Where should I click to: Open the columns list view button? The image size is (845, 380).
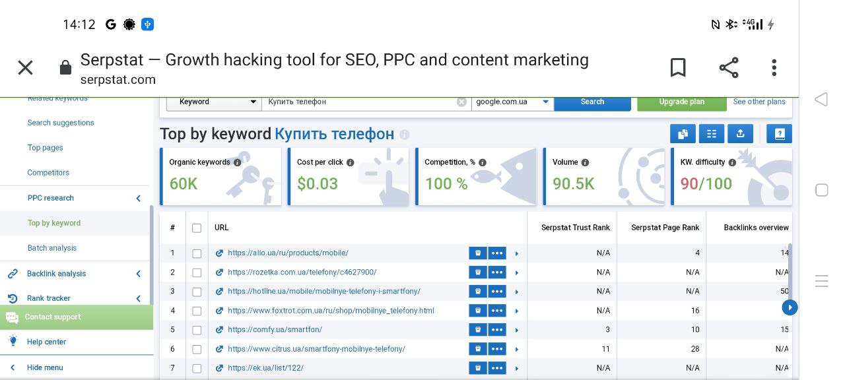pos(712,133)
